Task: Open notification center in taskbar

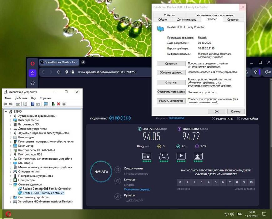Action: pos(264,214)
